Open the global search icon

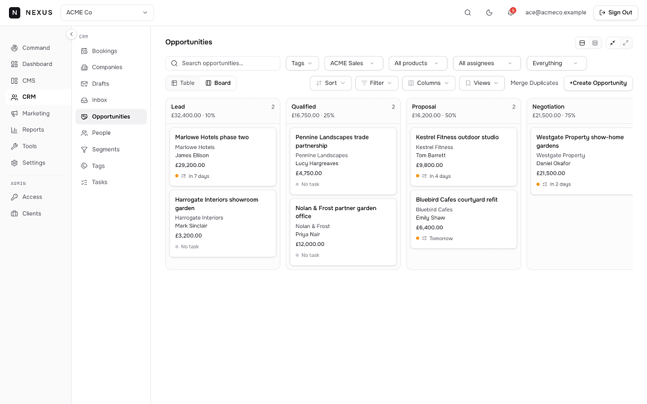click(467, 13)
